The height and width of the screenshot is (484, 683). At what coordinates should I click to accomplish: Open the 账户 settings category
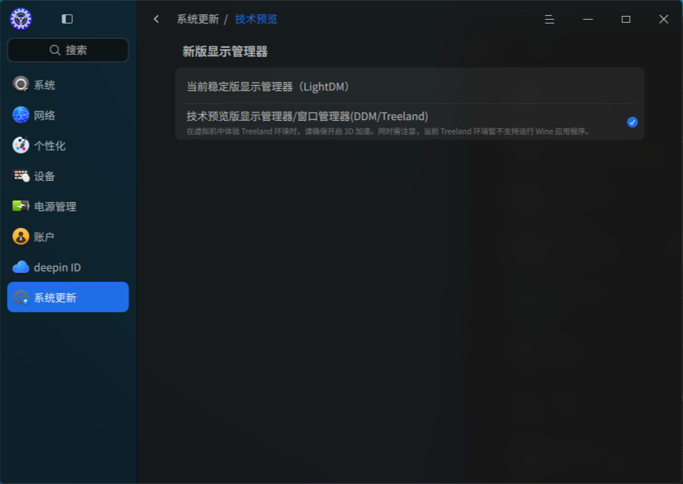tap(68, 236)
